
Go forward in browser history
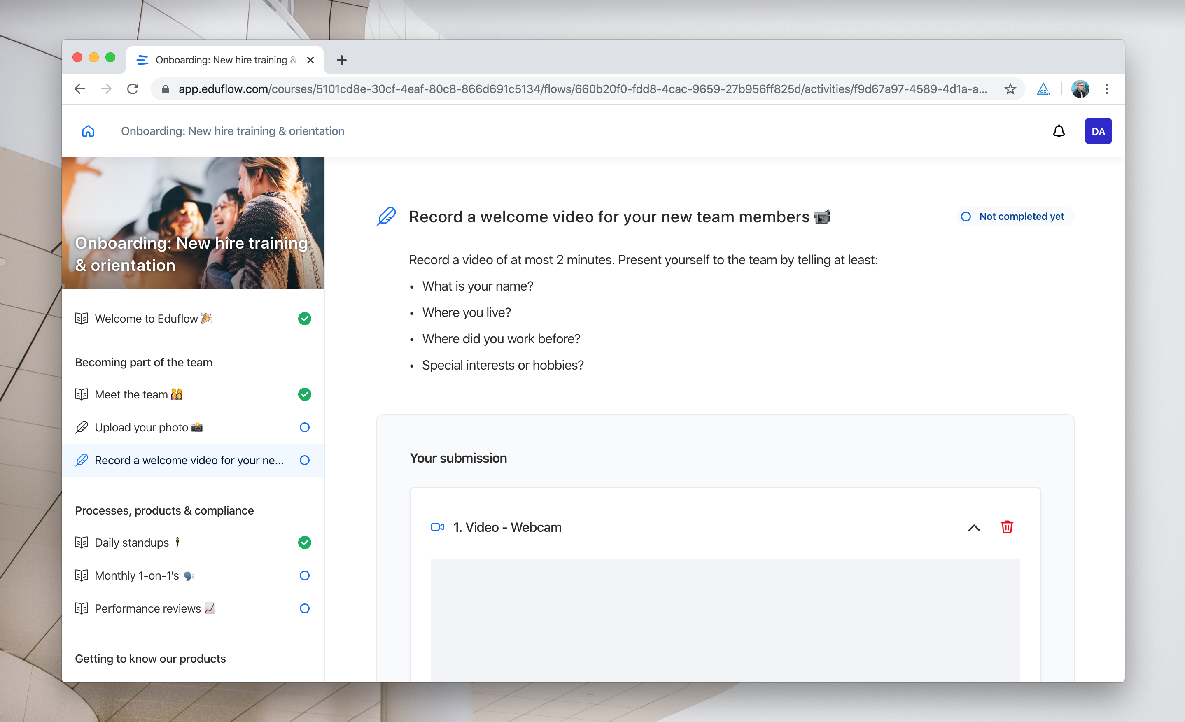(106, 89)
